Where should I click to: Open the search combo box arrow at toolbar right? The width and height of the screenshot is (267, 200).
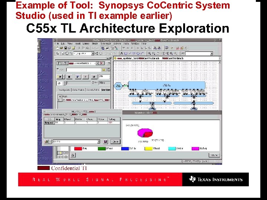[212, 54]
